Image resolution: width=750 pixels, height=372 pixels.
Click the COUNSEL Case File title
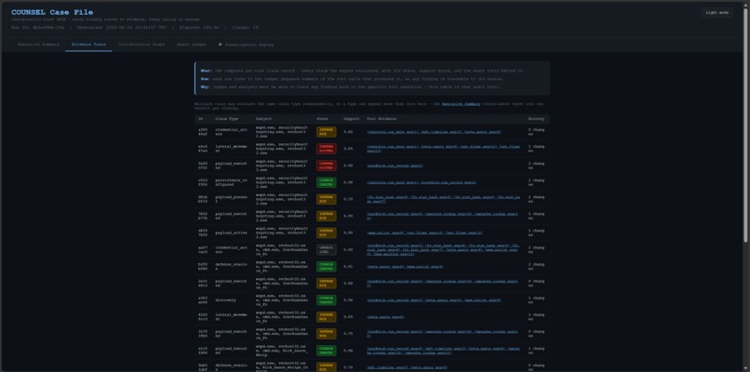[52, 12]
